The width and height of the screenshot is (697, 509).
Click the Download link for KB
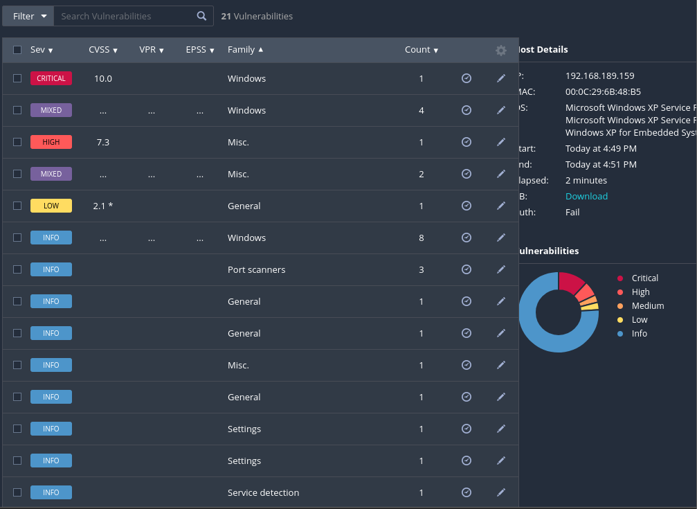[586, 196]
